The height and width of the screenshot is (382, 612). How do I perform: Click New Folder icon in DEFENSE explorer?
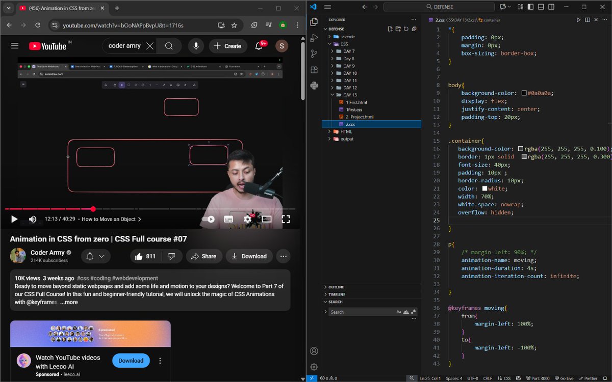(398, 29)
